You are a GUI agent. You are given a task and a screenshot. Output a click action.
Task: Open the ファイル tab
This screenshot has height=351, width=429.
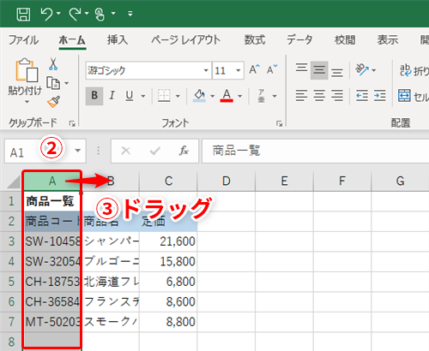coord(23,40)
